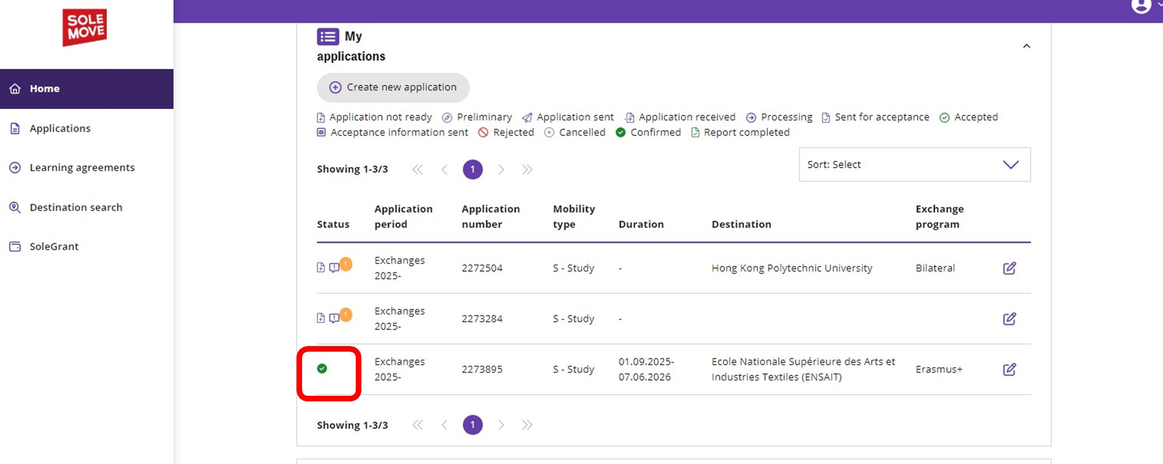The image size is (1163, 464).
Task: Open Learning agreements in sidebar
Action: [x=82, y=168]
